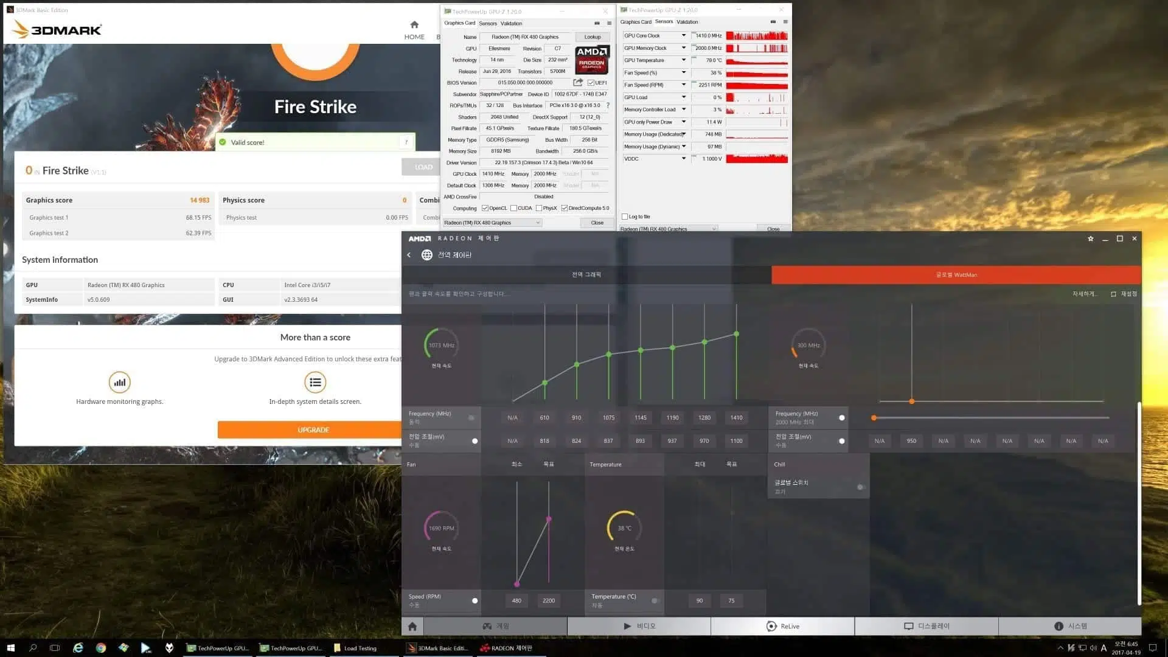Screen dimensions: 1168x657
Task: Click the hardware monitoring graphs icon
Action: [120, 382]
